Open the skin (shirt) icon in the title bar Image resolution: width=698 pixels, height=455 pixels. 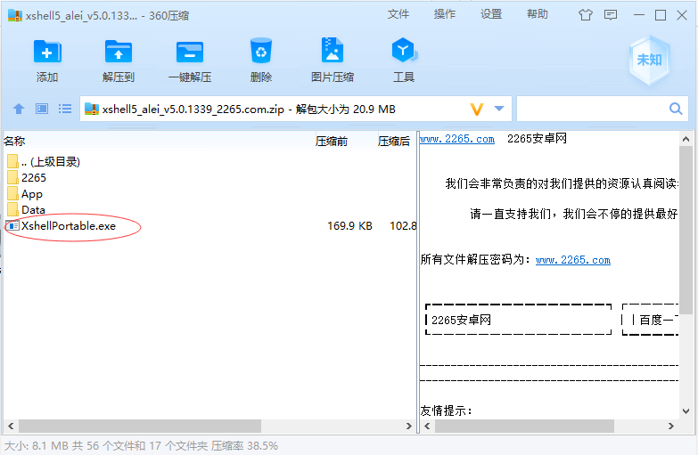coord(586,15)
